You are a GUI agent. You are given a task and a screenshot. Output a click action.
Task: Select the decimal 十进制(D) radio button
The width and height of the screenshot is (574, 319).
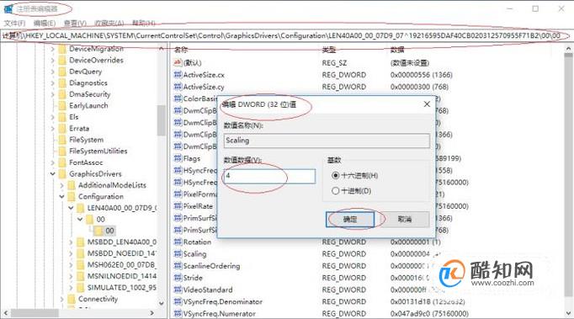(335, 191)
